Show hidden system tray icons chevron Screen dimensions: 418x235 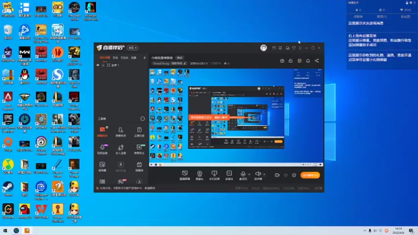[365, 231]
